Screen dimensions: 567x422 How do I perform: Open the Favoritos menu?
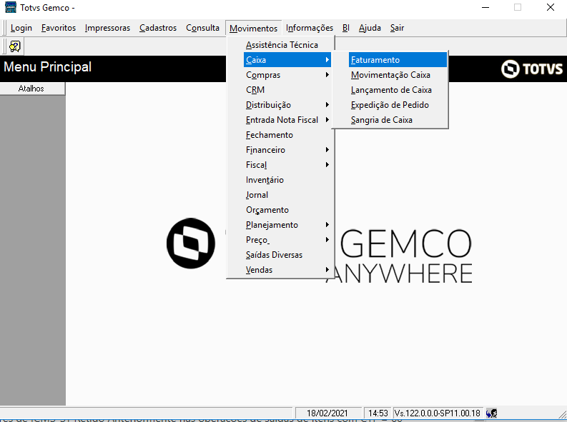pyautogui.click(x=59, y=28)
